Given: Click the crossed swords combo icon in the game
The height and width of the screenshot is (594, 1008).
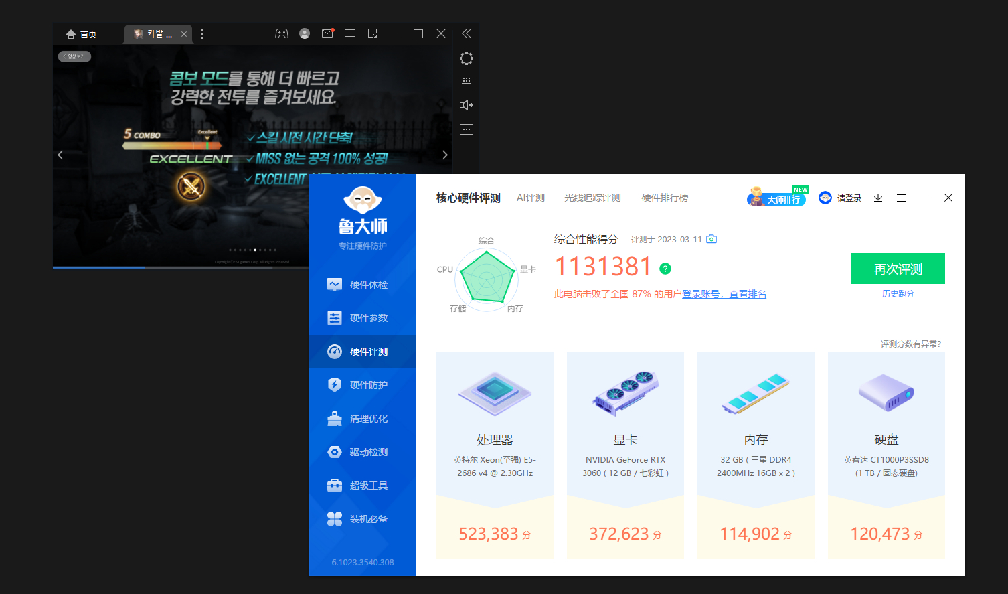Looking at the screenshot, I should point(191,186).
